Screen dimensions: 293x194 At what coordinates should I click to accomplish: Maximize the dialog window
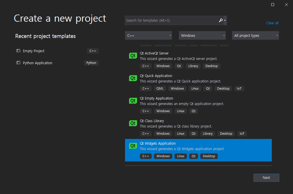273,5
